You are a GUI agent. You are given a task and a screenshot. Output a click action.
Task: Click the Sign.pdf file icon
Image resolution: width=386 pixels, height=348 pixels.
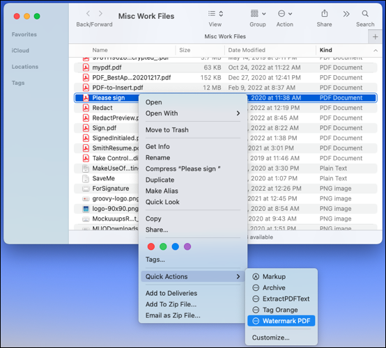[86, 128]
